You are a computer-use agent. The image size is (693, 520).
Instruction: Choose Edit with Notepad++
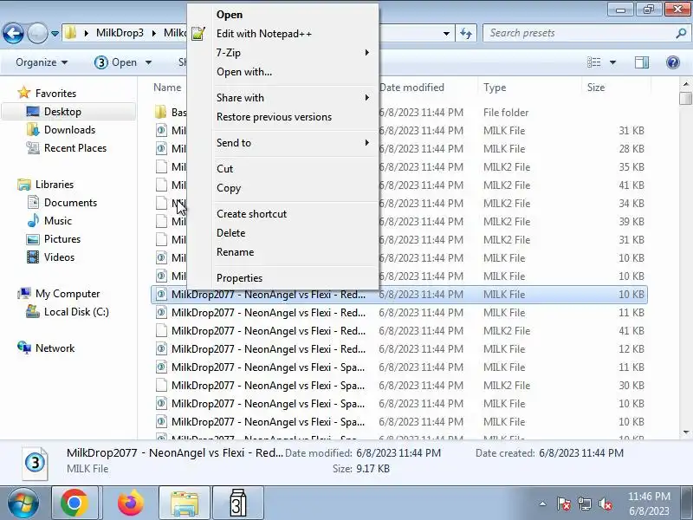(283, 34)
